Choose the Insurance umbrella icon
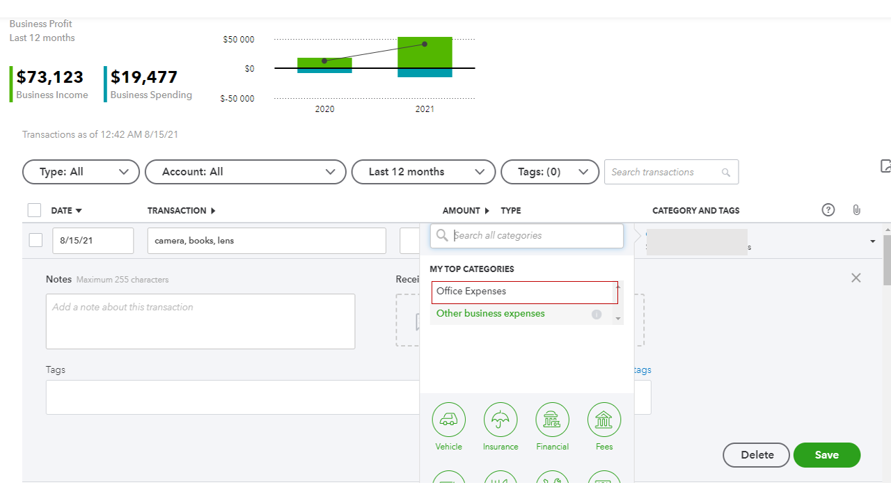The image size is (891, 501). click(500, 420)
